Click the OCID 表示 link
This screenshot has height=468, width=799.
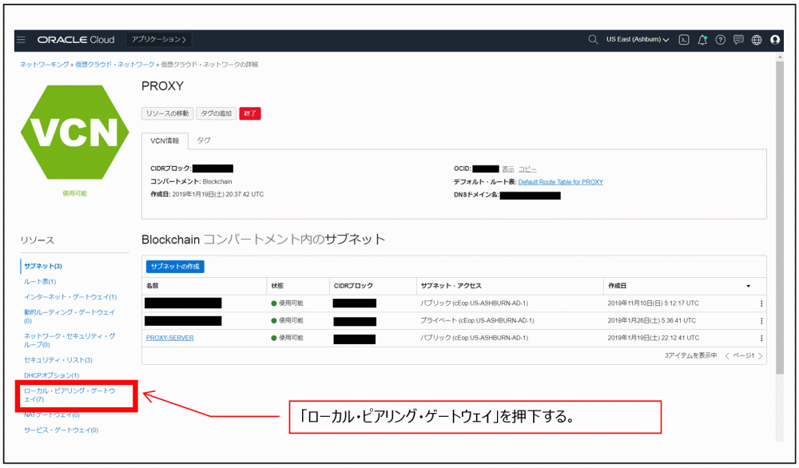[508, 169]
